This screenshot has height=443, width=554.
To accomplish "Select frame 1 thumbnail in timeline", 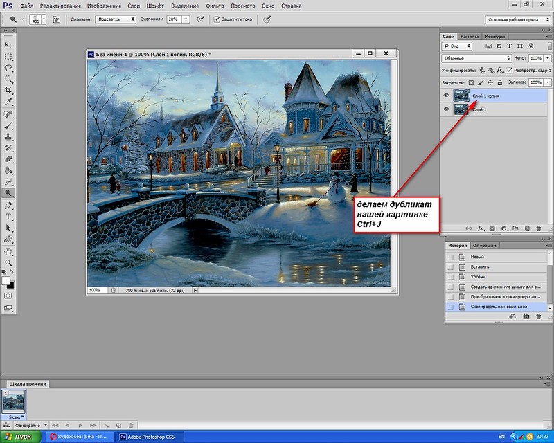I will [13, 401].
